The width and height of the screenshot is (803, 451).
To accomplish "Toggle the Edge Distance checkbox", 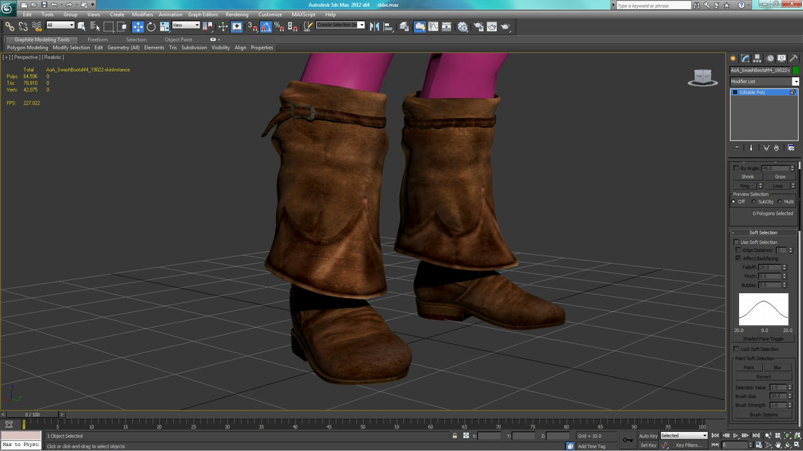I will click(739, 251).
